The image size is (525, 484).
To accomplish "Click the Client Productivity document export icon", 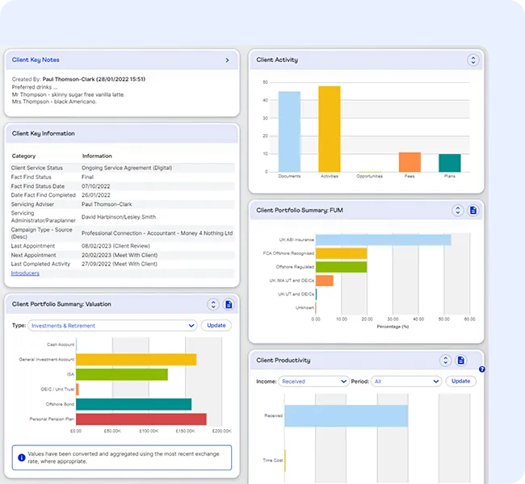I will [x=460, y=361].
